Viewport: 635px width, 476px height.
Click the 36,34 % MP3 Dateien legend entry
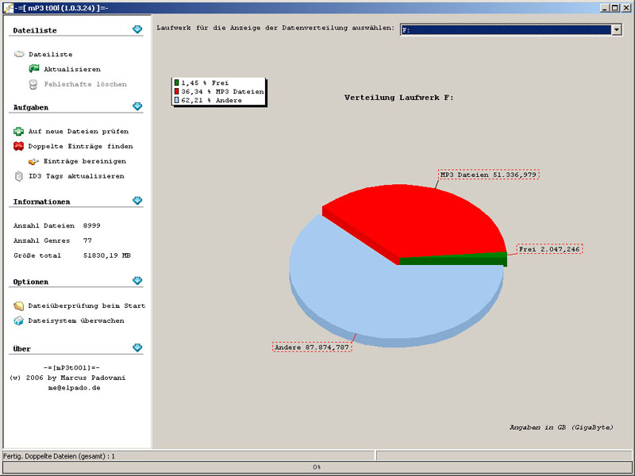[219, 91]
